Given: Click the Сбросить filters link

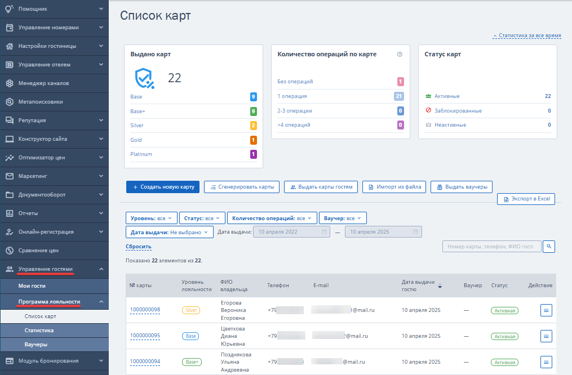Looking at the screenshot, I should 138,247.
